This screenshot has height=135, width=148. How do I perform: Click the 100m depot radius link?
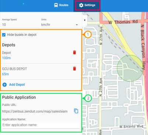point(6,58)
